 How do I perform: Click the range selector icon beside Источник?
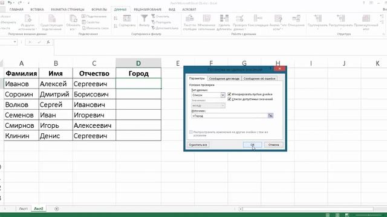270,115
